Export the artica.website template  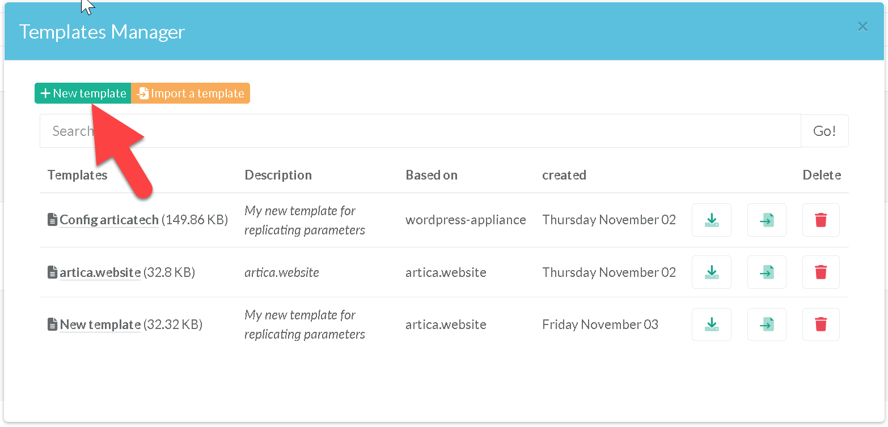point(767,272)
